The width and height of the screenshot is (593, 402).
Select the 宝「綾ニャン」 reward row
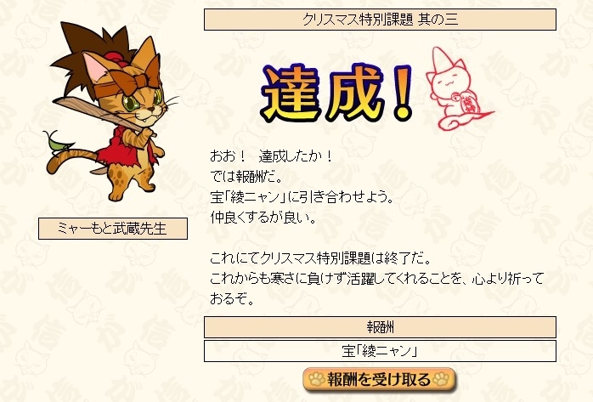pyautogui.click(x=380, y=351)
